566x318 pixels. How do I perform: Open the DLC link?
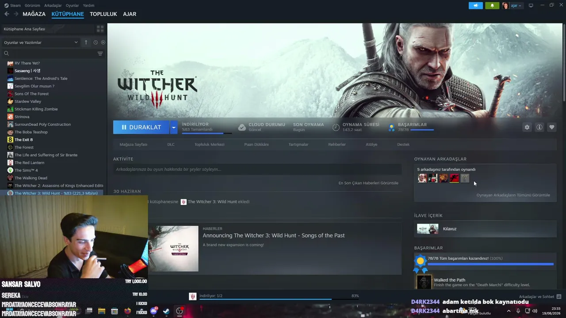(171, 144)
